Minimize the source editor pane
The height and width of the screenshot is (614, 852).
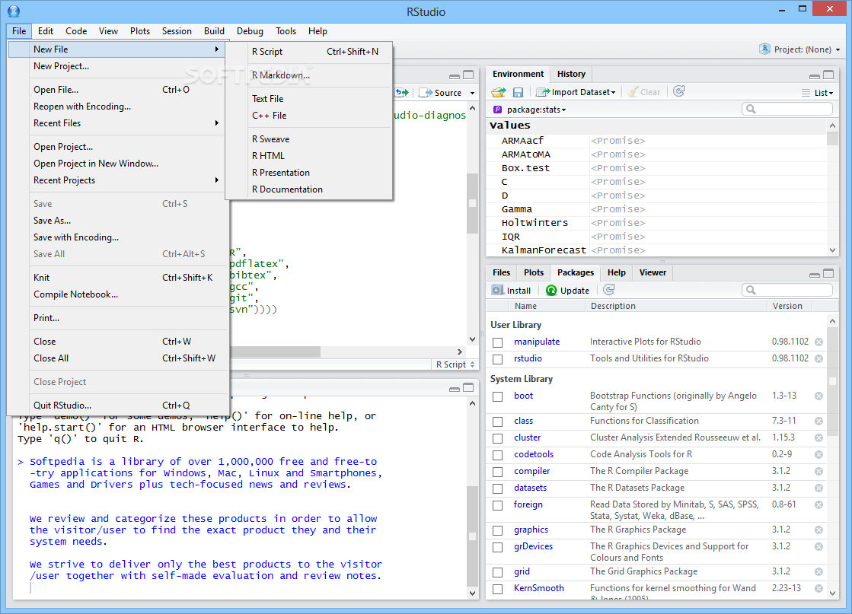coord(455,76)
